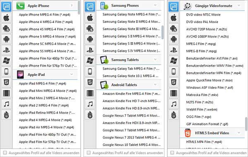Click the Apple logo icon in the Samsung Phones panel

(x=90, y=18)
